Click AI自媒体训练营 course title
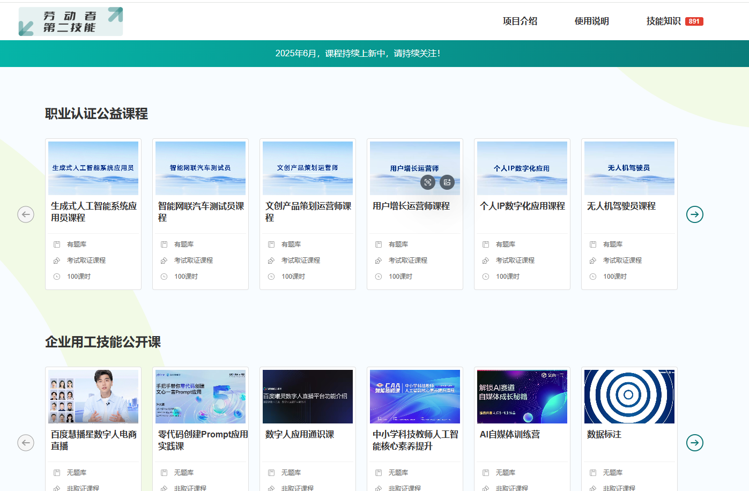The image size is (749, 491). point(509,435)
